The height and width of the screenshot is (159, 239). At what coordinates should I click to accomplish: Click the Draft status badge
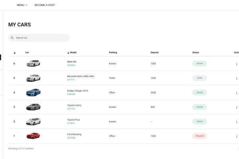pos(200,78)
